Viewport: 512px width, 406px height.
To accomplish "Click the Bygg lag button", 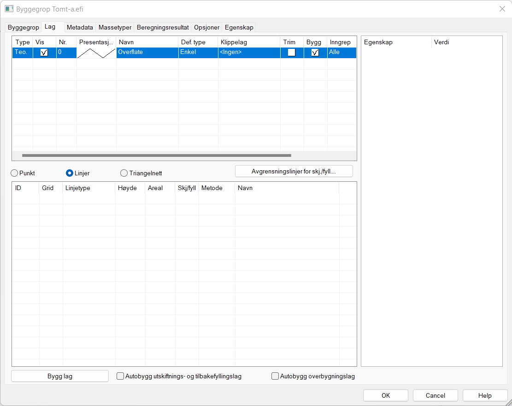I will click(60, 376).
